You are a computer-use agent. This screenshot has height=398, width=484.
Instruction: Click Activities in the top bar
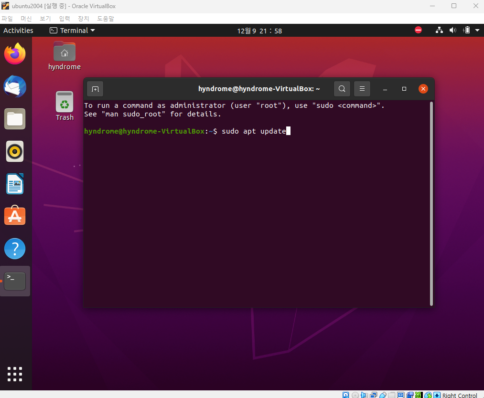point(18,30)
